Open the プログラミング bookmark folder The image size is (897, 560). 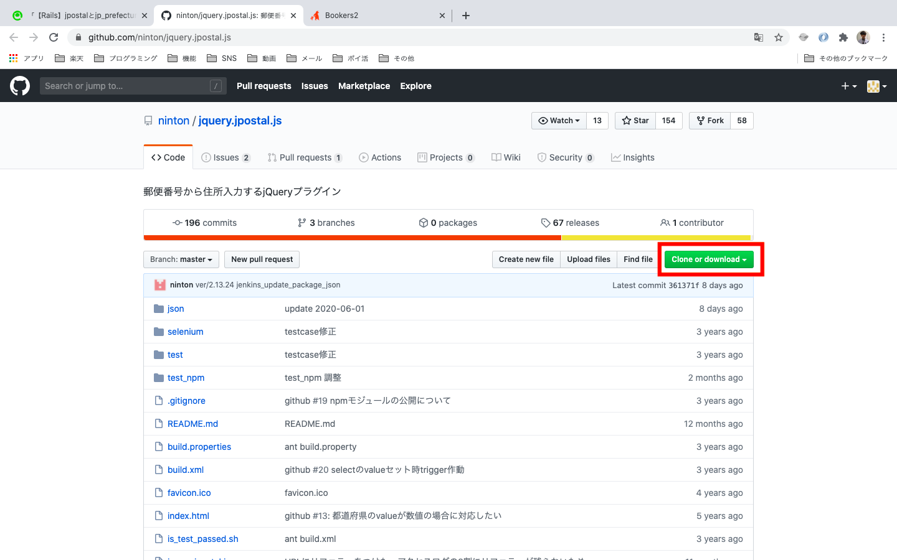click(126, 58)
